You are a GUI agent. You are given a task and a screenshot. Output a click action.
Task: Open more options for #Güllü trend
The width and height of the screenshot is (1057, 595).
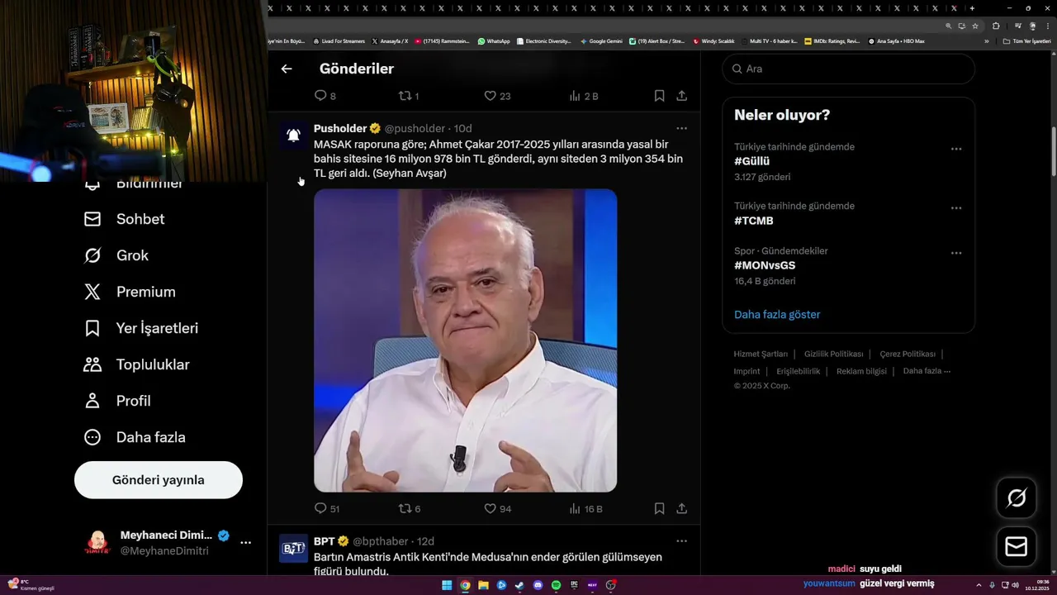pos(956,149)
